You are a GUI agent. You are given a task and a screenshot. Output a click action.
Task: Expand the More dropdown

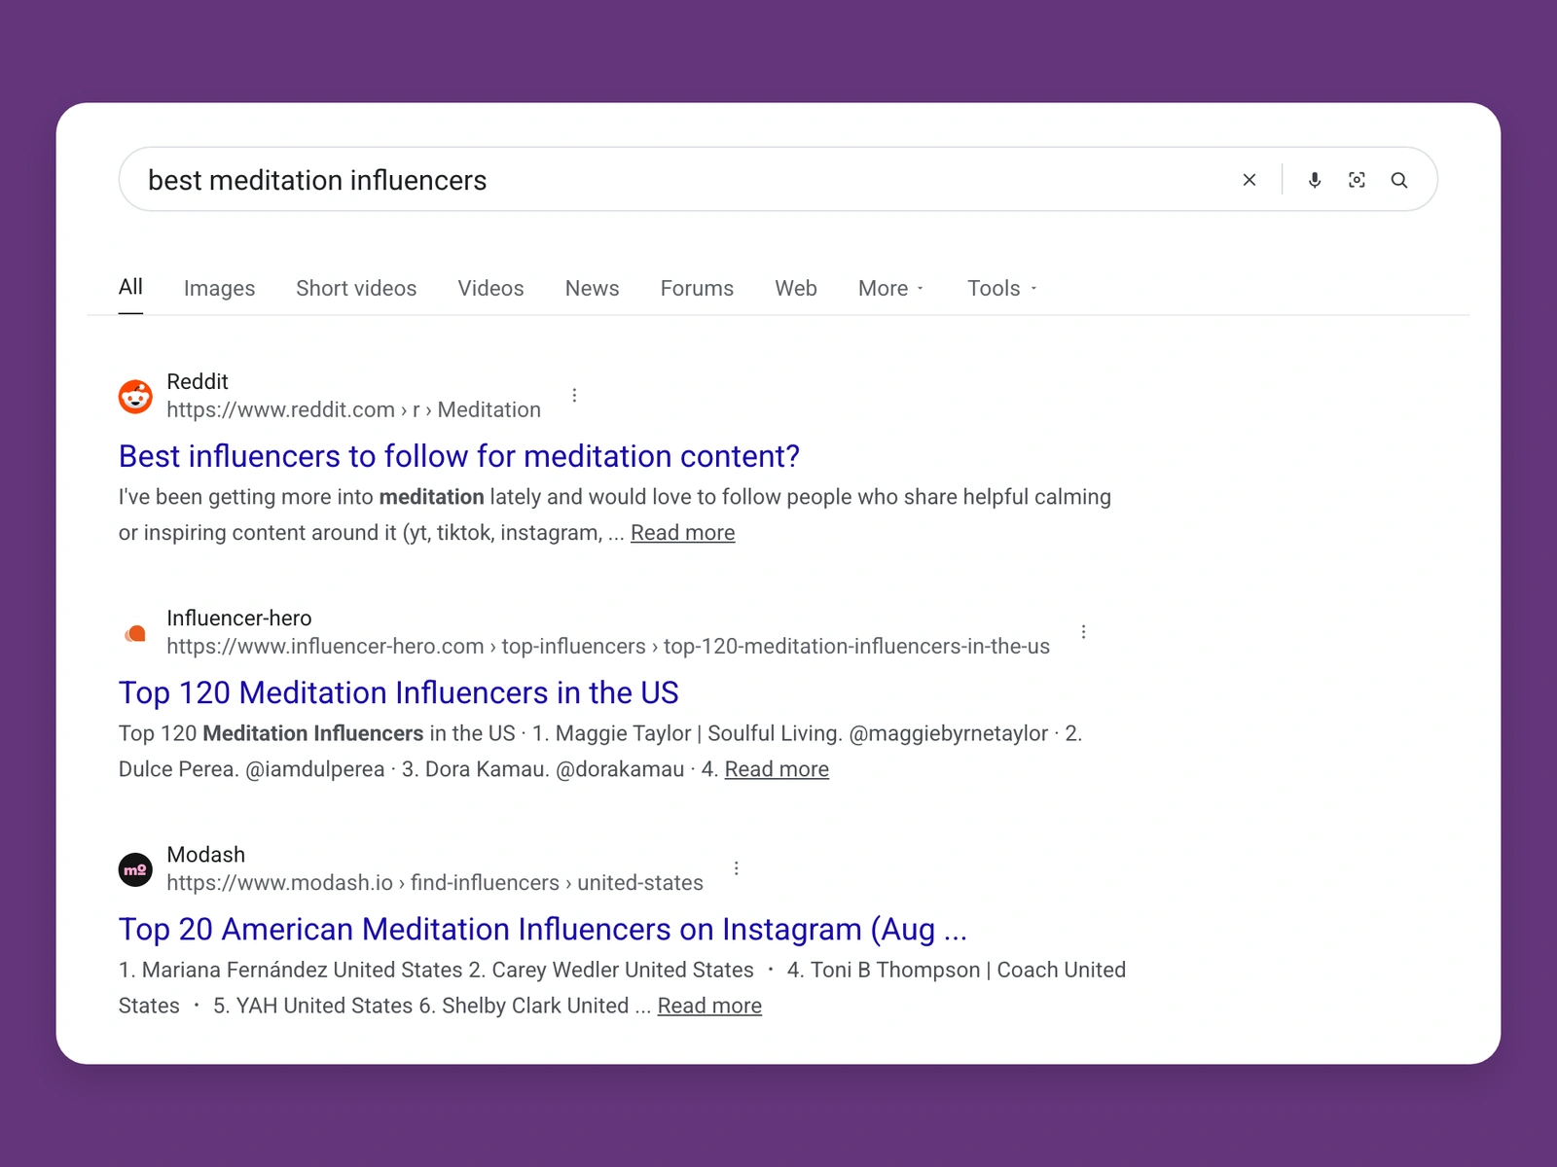[x=890, y=289]
